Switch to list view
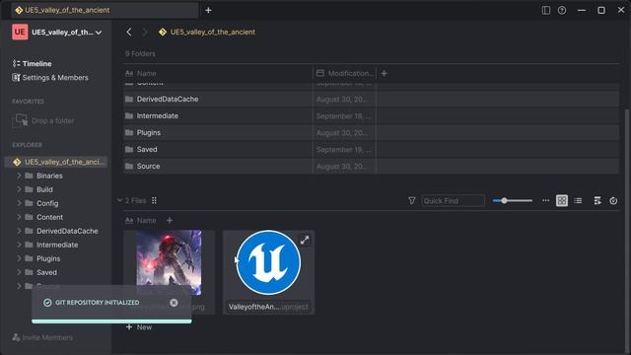The width and height of the screenshot is (631, 355). (x=578, y=200)
